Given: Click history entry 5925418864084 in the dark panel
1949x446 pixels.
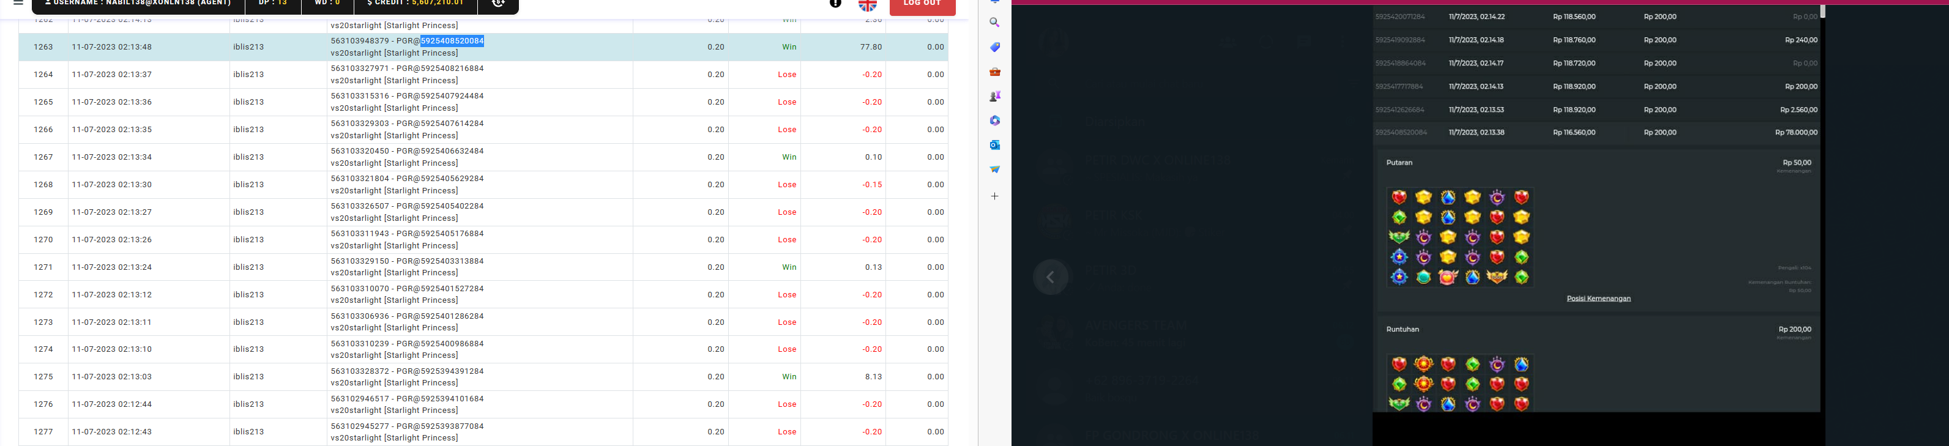Looking at the screenshot, I should pos(1401,64).
